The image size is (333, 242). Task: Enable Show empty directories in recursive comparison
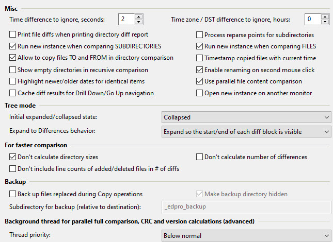[13, 70]
